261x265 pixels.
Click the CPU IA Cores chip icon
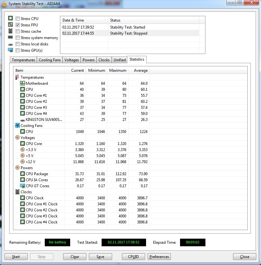(x=23, y=180)
